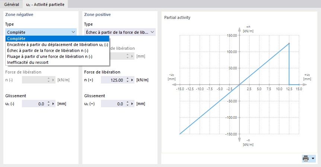Decrease n (+) with the down stepper

click(127, 81)
